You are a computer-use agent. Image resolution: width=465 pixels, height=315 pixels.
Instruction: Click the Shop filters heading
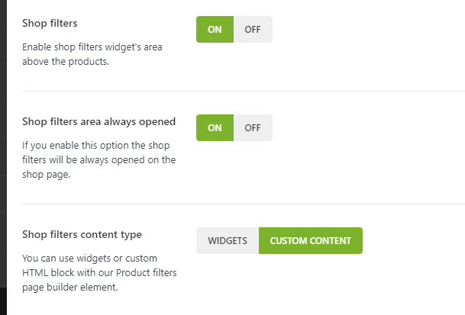click(50, 24)
